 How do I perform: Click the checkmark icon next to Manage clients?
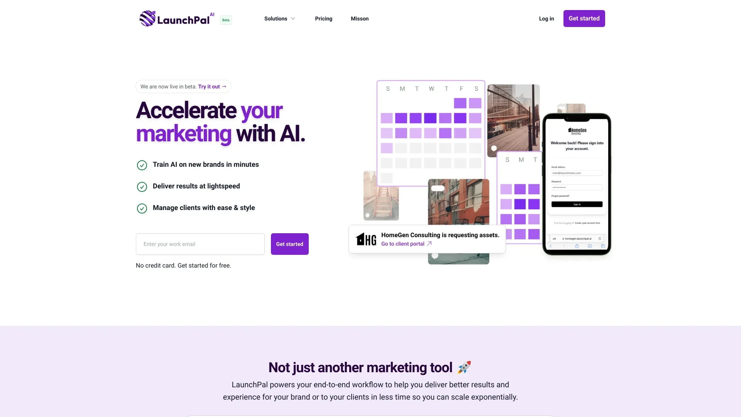142,208
